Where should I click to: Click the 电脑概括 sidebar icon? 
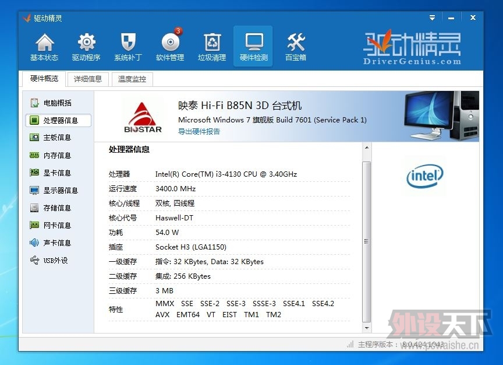pyautogui.click(x=34, y=103)
